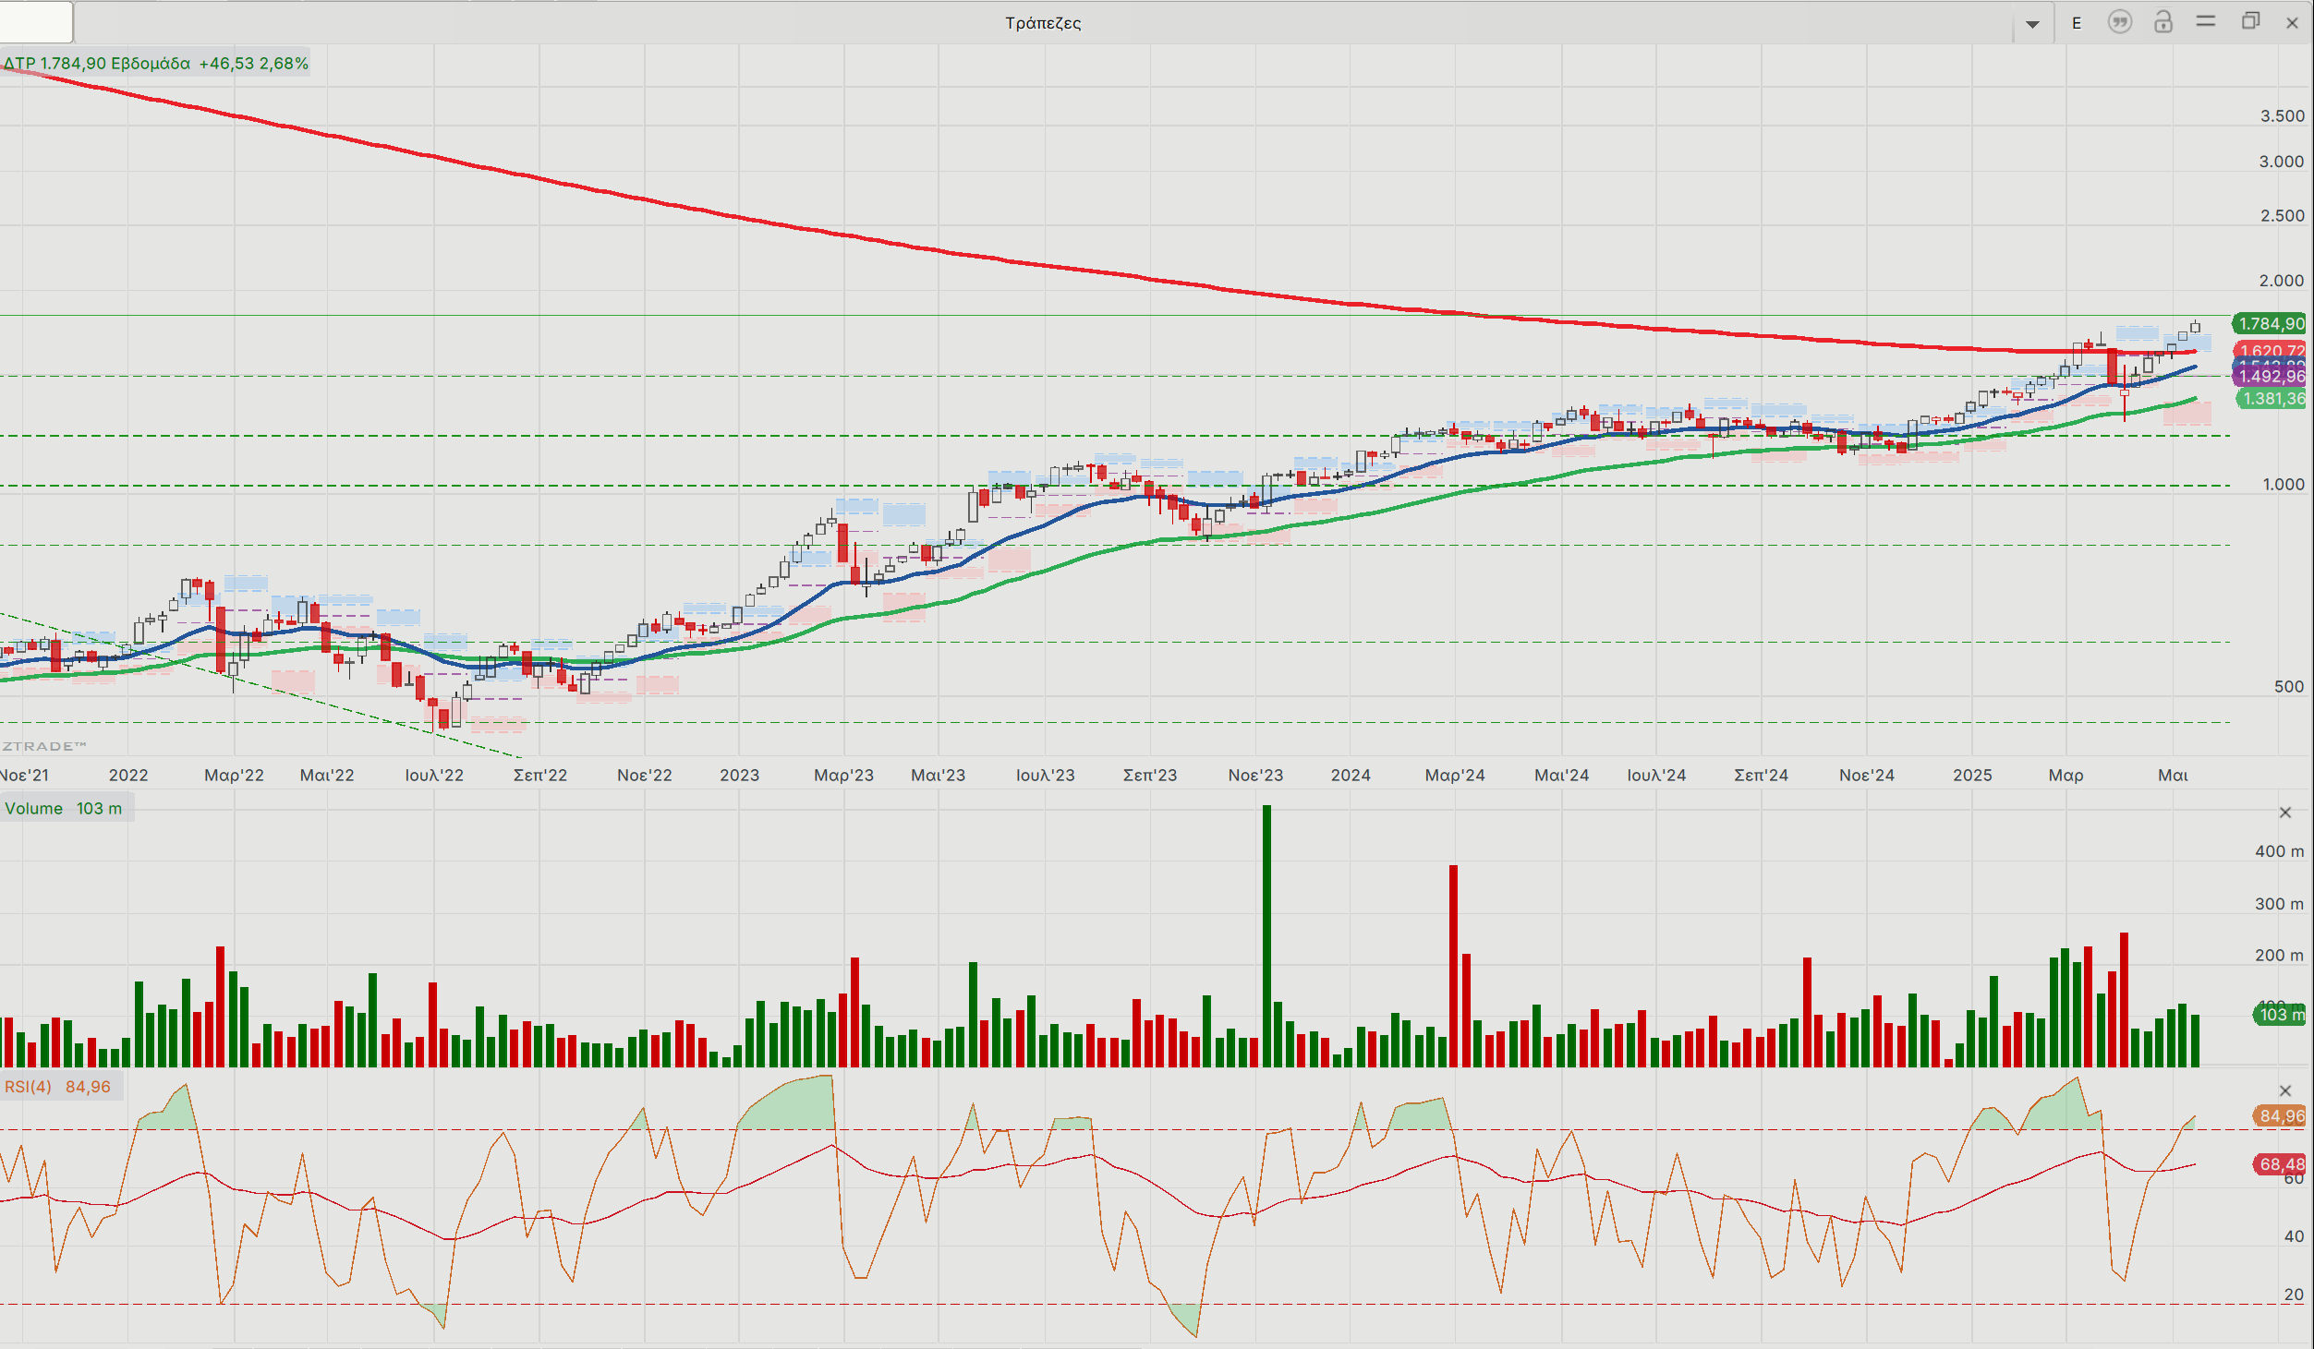Click the green 1.381,36 moving average tag
The width and height of the screenshot is (2314, 1349).
point(2271,399)
